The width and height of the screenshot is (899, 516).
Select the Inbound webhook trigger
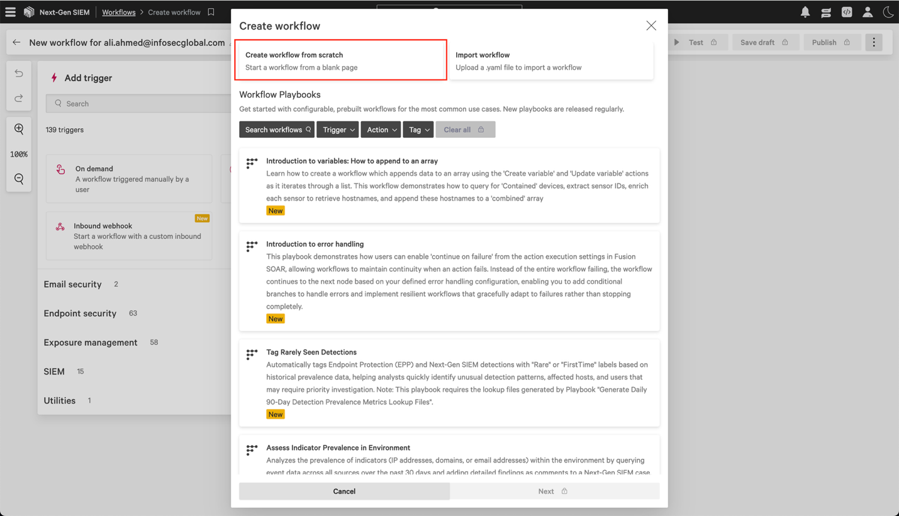(129, 236)
